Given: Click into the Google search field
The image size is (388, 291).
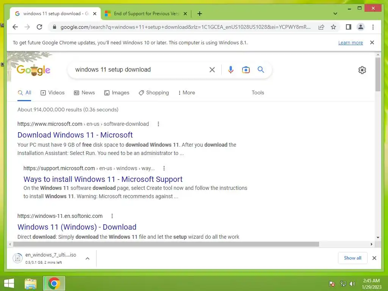Looking at the screenshot, I should click(140, 70).
